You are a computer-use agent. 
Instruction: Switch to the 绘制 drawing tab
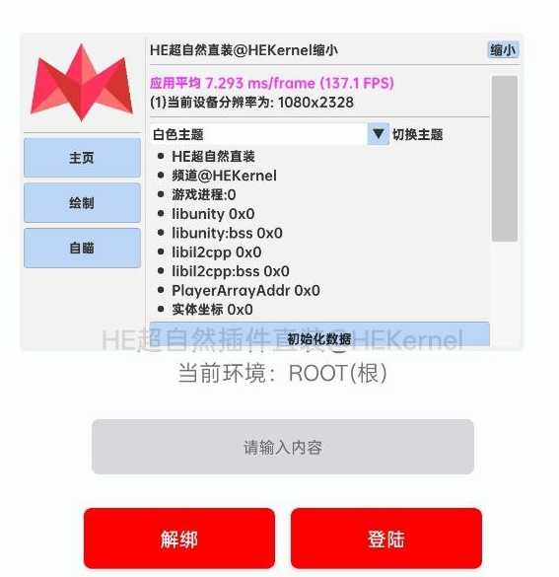[x=83, y=203]
